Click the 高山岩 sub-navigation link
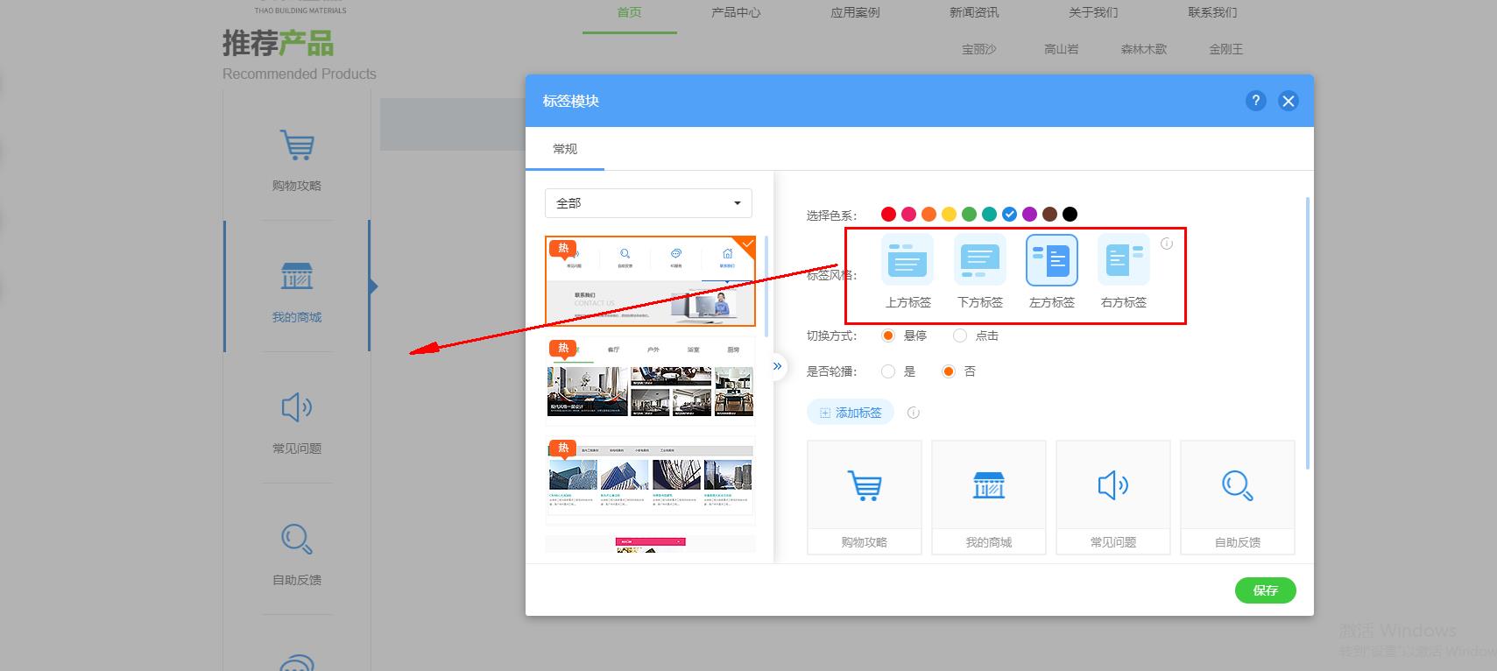The height and width of the screenshot is (671, 1497). point(1062,49)
